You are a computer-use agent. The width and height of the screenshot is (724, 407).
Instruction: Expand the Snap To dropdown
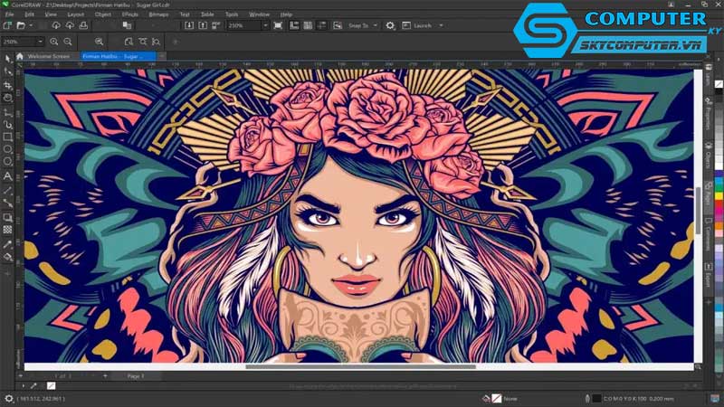point(363,25)
